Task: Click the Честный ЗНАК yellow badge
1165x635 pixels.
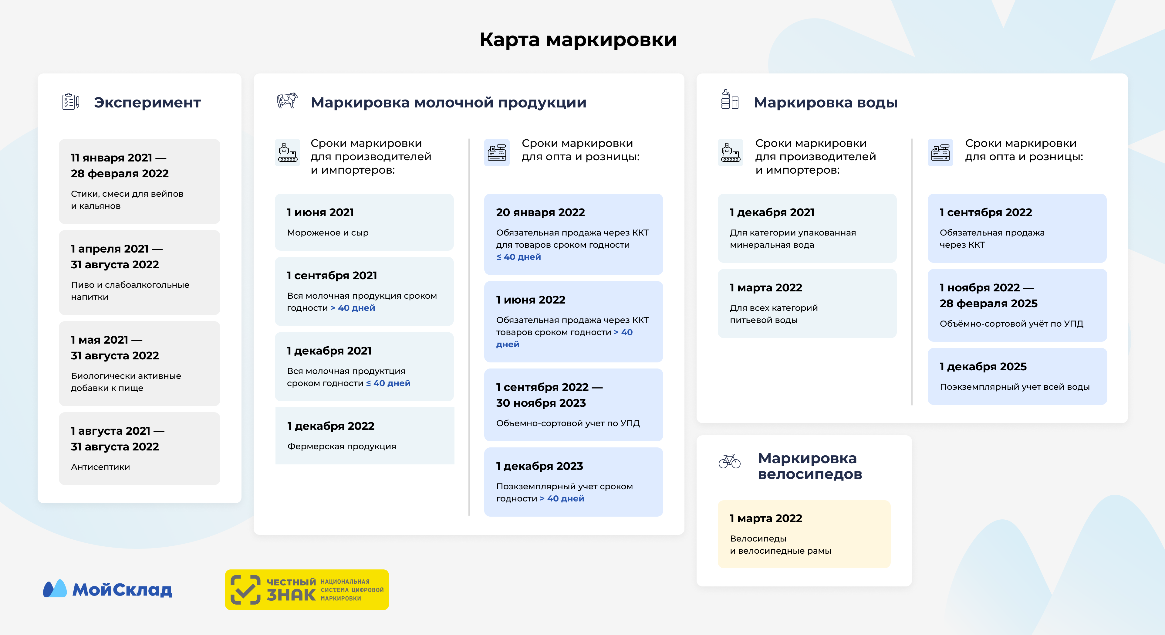Action: (x=307, y=590)
